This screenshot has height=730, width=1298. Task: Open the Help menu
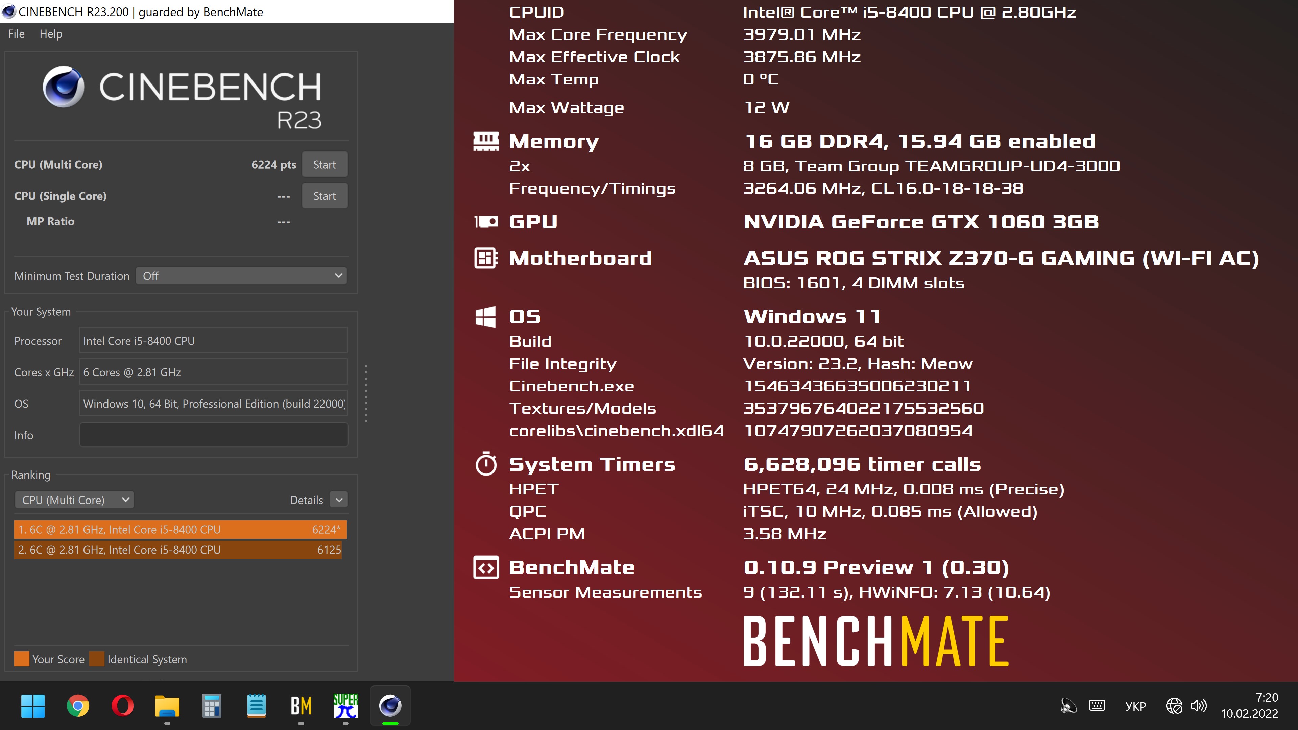(x=51, y=34)
